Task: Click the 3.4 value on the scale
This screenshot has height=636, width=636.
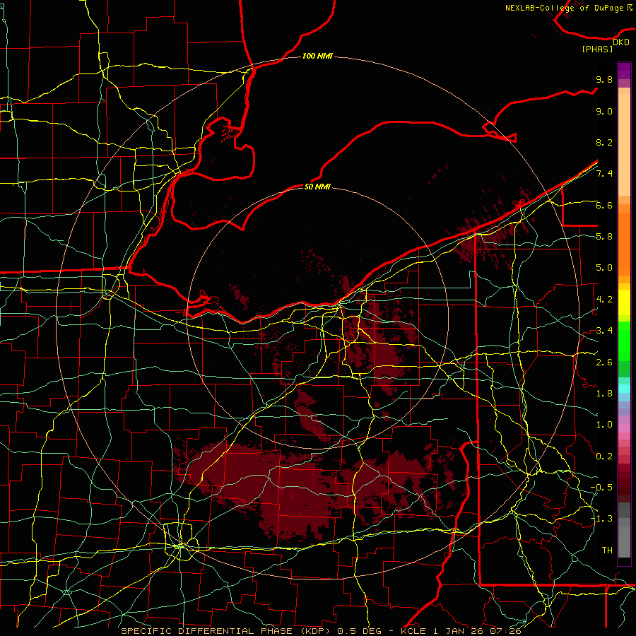Action: click(x=604, y=331)
